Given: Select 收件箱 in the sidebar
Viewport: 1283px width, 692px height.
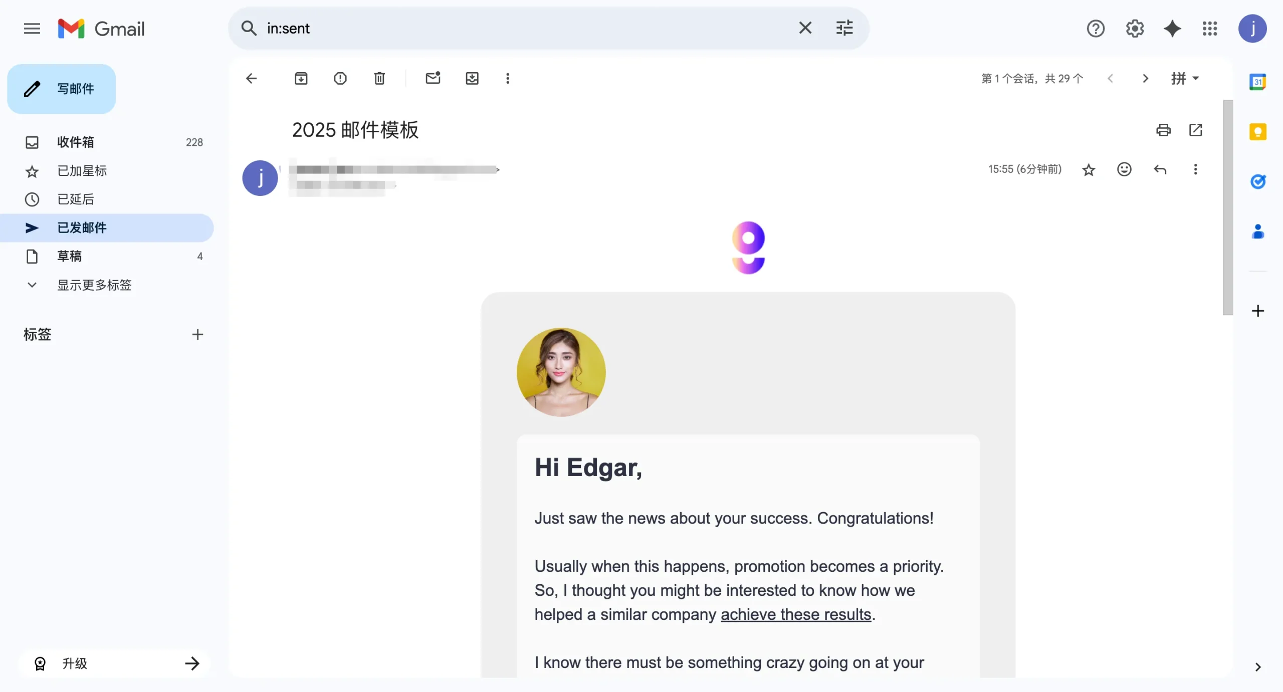Looking at the screenshot, I should [76, 142].
